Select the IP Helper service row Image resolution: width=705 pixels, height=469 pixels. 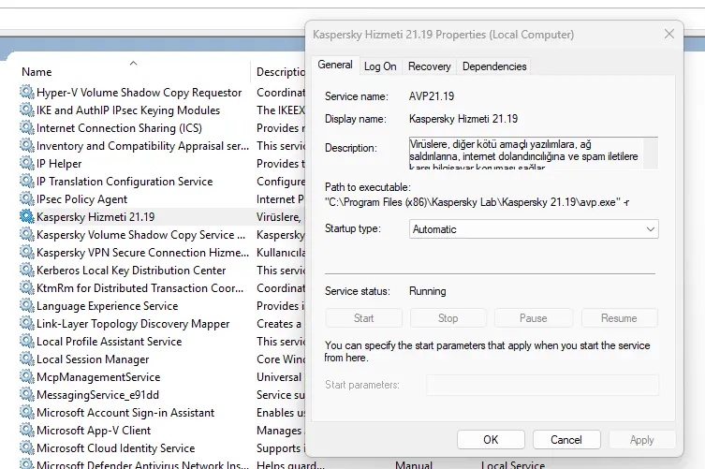tap(58, 164)
